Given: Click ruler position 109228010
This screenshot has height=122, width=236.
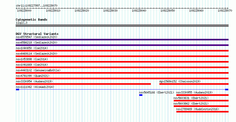Looking at the screenshot, I should [x=53, y=11].
